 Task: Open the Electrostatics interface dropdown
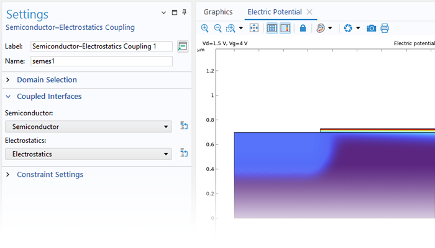click(x=88, y=154)
